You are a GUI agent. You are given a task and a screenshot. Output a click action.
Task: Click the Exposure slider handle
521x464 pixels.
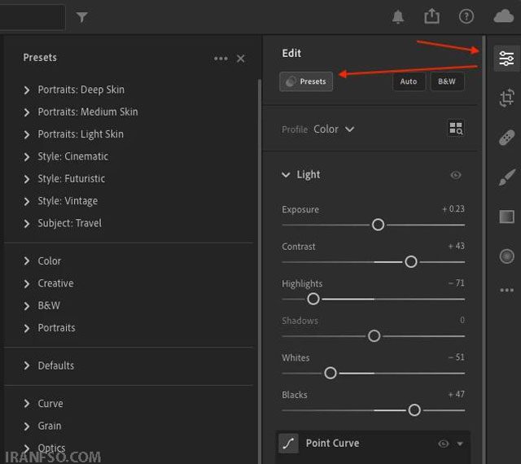(x=378, y=225)
